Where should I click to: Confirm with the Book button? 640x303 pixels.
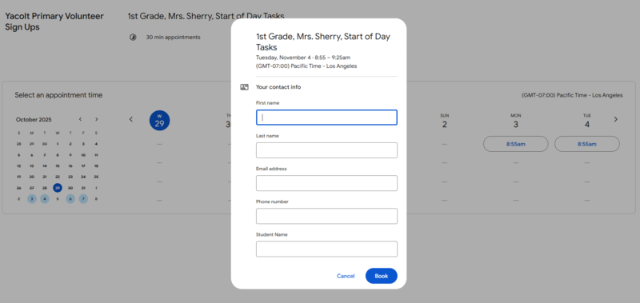click(x=382, y=276)
